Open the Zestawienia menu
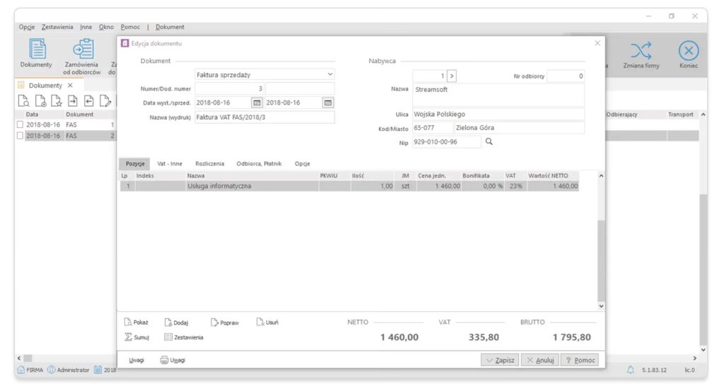The height and width of the screenshot is (386, 724). click(57, 27)
